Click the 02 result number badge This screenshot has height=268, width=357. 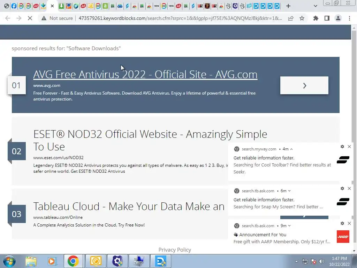pyautogui.click(x=17, y=151)
